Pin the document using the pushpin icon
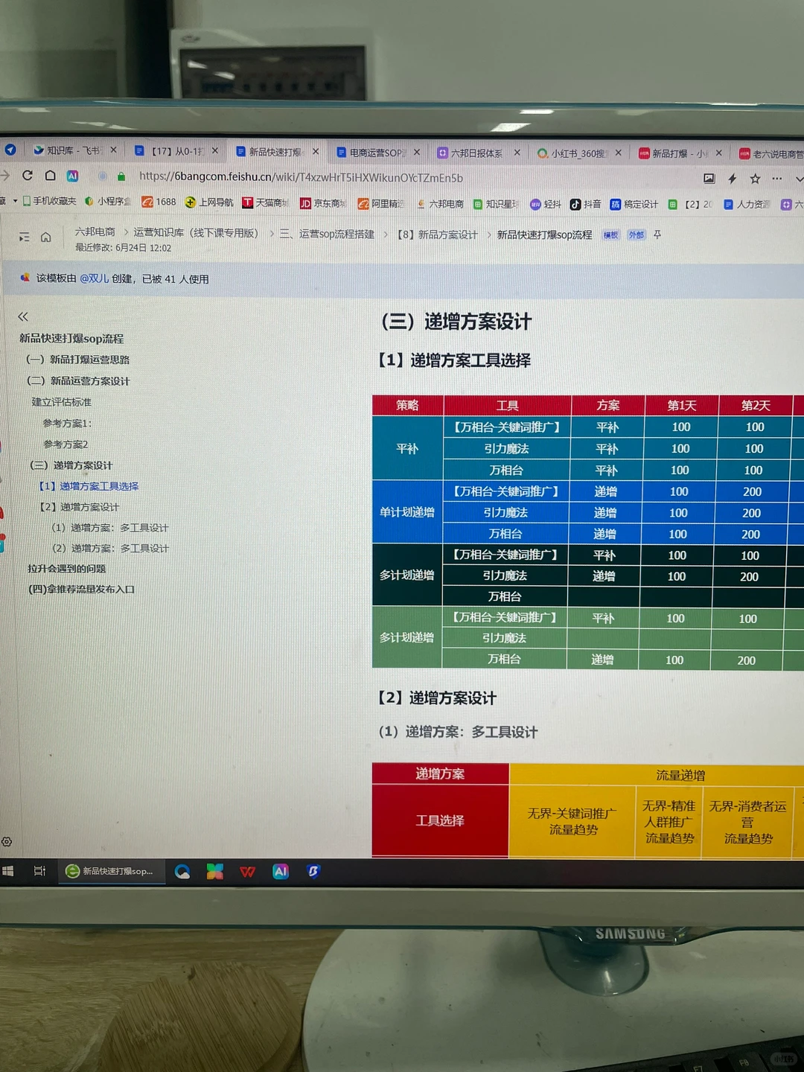The width and height of the screenshot is (804, 1072). 657,234
